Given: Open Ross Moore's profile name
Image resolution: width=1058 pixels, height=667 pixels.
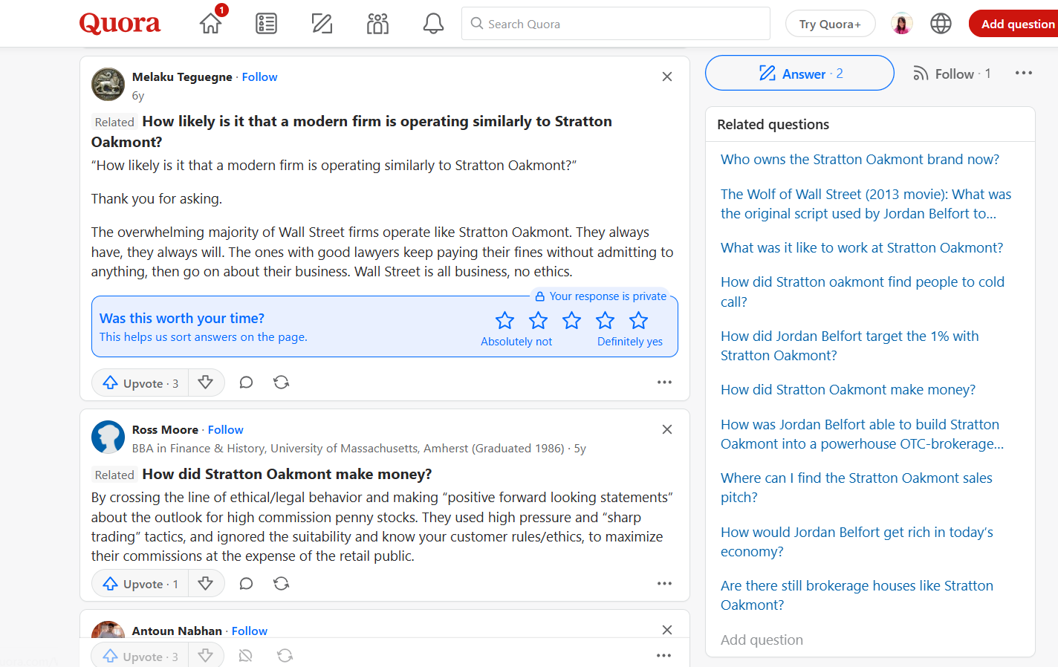Looking at the screenshot, I should click(165, 429).
